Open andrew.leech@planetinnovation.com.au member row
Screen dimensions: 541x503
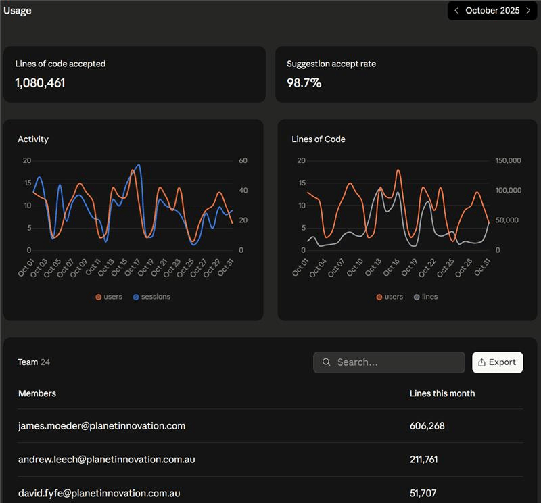[x=106, y=460]
